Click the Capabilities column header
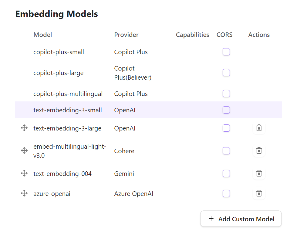The image size is (293, 231). (x=192, y=35)
